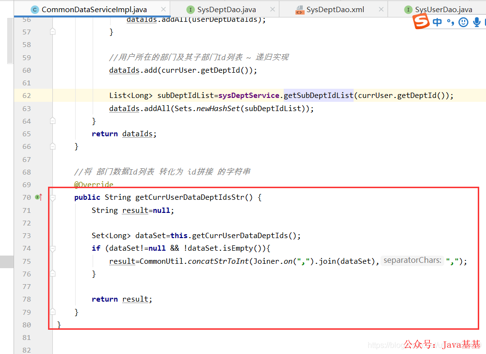Collapse the if-block fold marker at line 74
The height and width of the screenshot is (354, 486).
53,248
